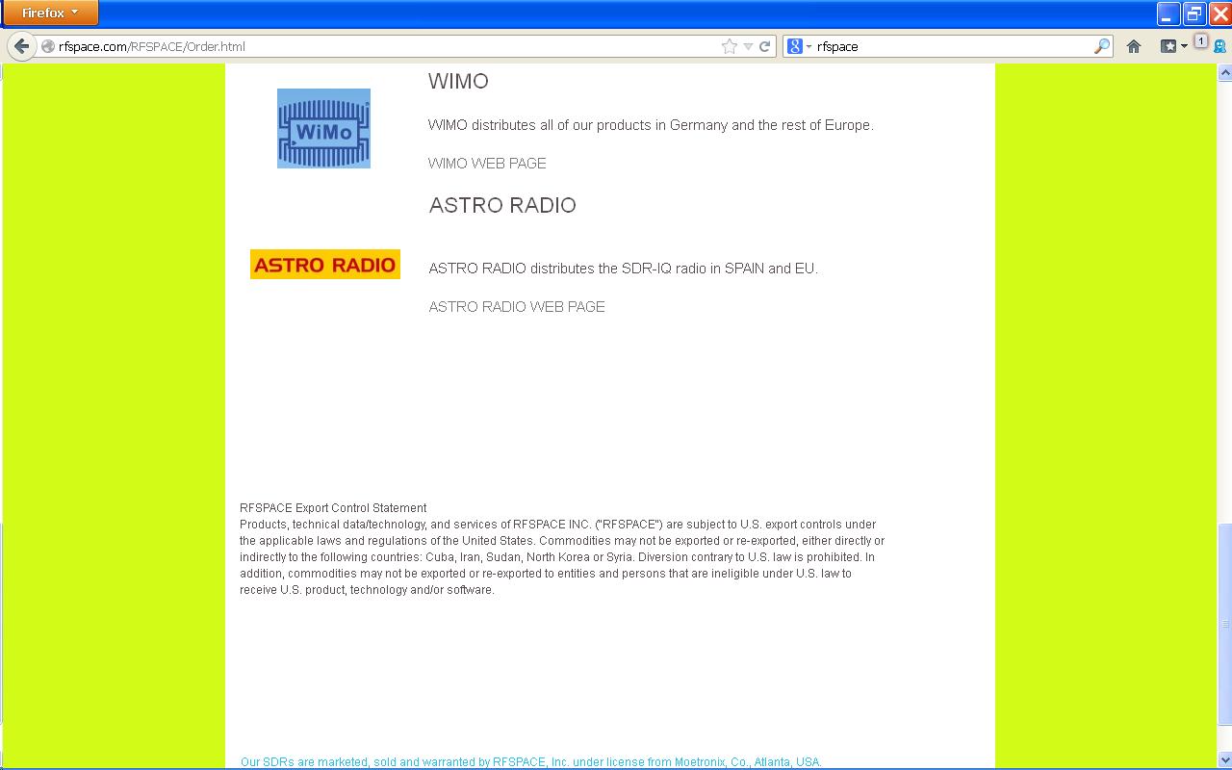This screenshot has height=770, width=1232.
Task: Click the WiMo logo image
Action: point(323,128)
